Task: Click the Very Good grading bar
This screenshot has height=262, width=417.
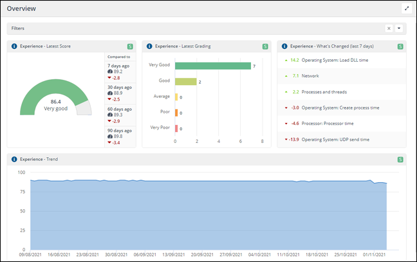Action: [x=212, y=66]
